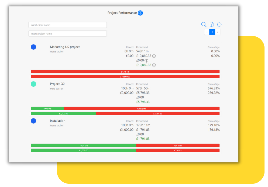Click the Project Performance header icon
The image size is (268, 187).
(140, 13)
